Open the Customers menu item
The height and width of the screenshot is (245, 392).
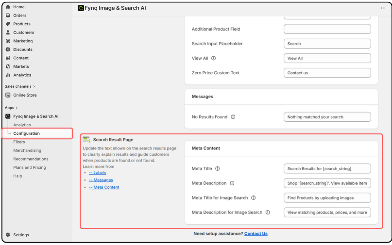(23, 32)
